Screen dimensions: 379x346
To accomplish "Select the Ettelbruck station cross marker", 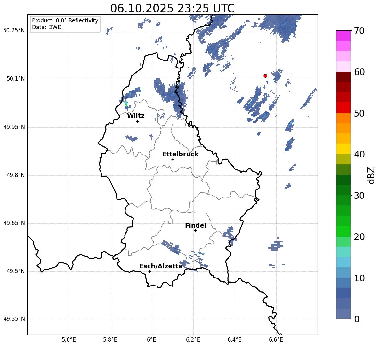I will pos(173,159).
